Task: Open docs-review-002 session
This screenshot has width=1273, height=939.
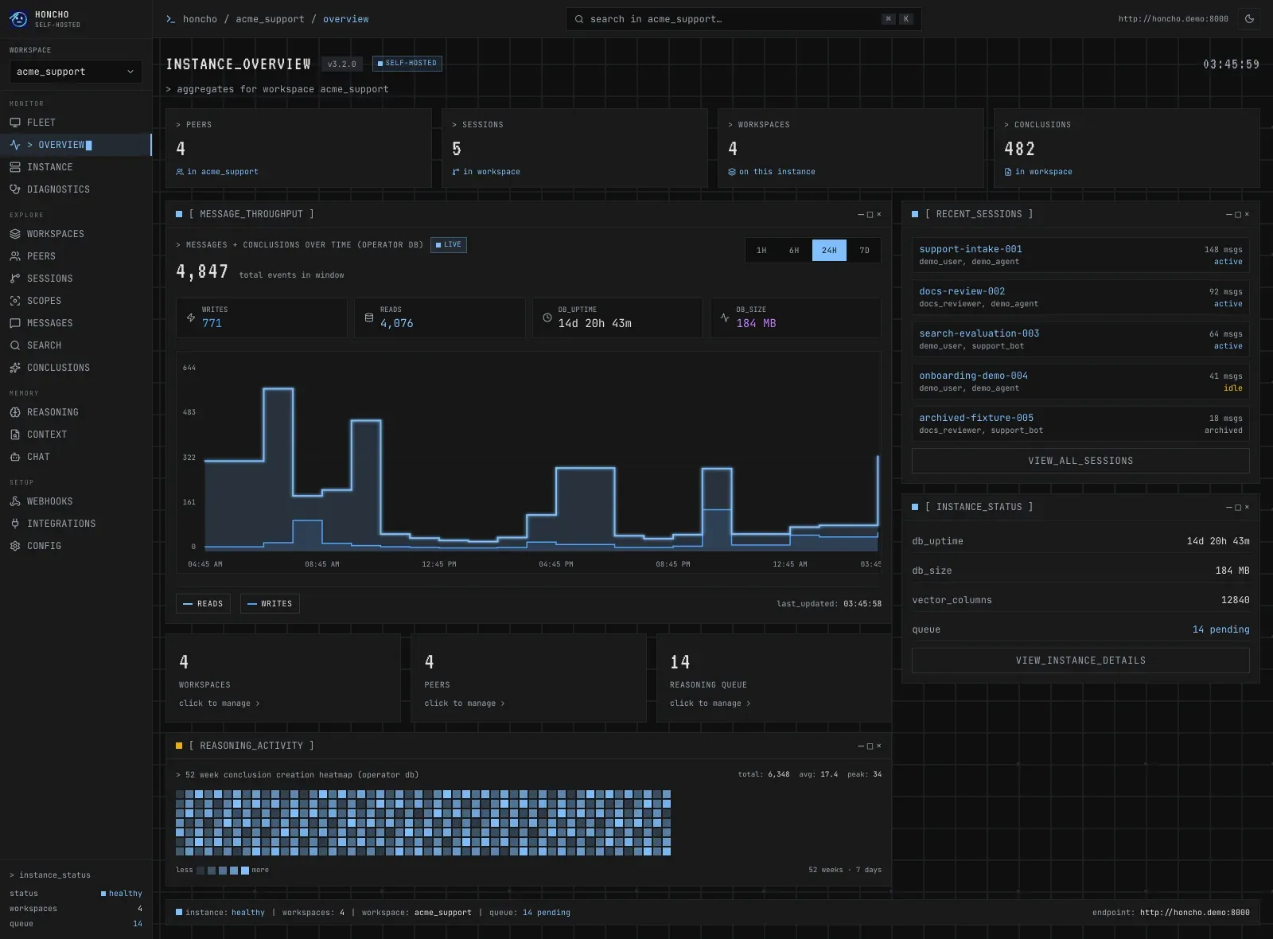Action: point(1080,298)
